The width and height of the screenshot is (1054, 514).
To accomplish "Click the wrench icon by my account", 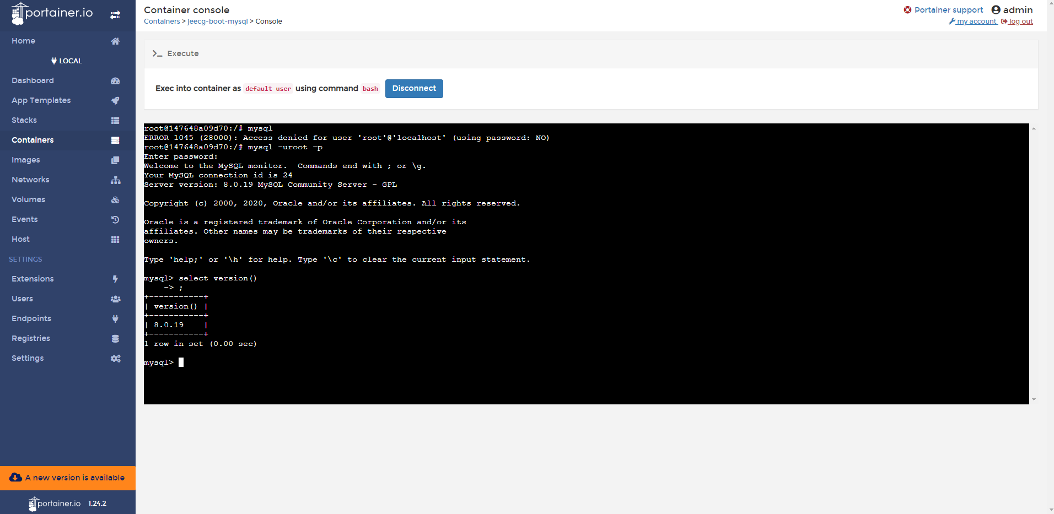I will click(x=951, y=21).
